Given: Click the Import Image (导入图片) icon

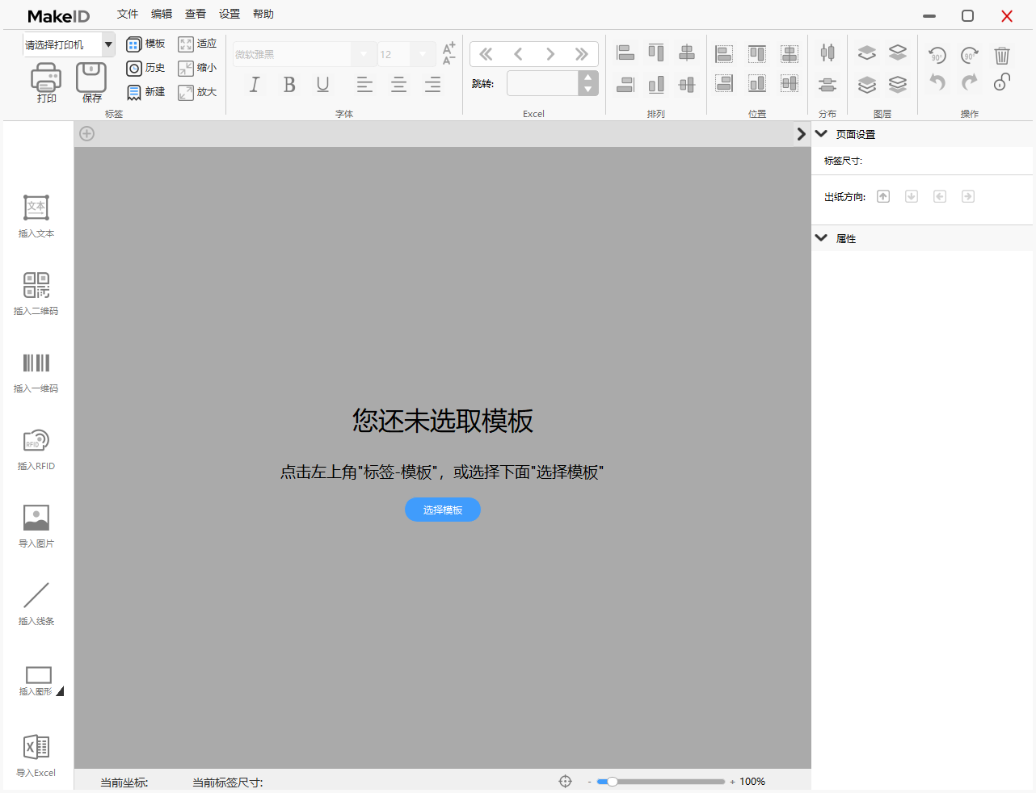Looking at the screenshot, I should pos(36,518).
